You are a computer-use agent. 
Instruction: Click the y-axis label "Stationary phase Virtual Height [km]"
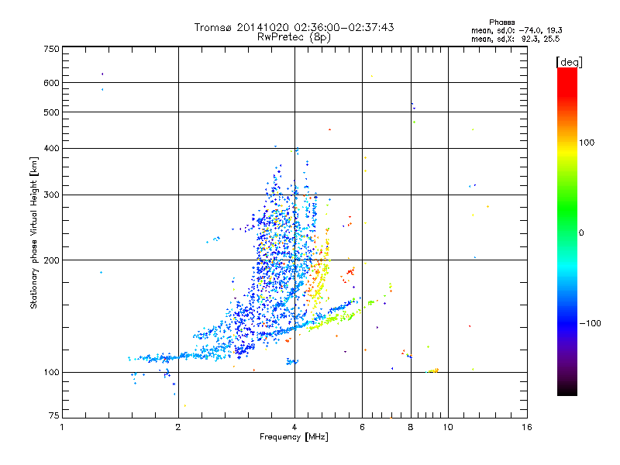(33, 232)
